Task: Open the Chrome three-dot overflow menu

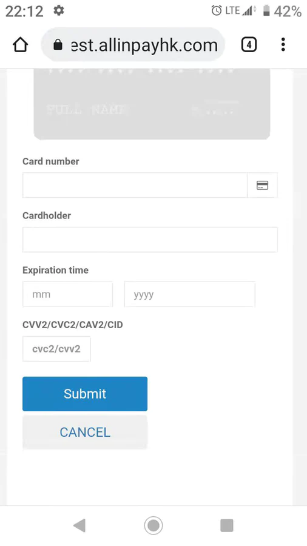Action: (283, 45)
